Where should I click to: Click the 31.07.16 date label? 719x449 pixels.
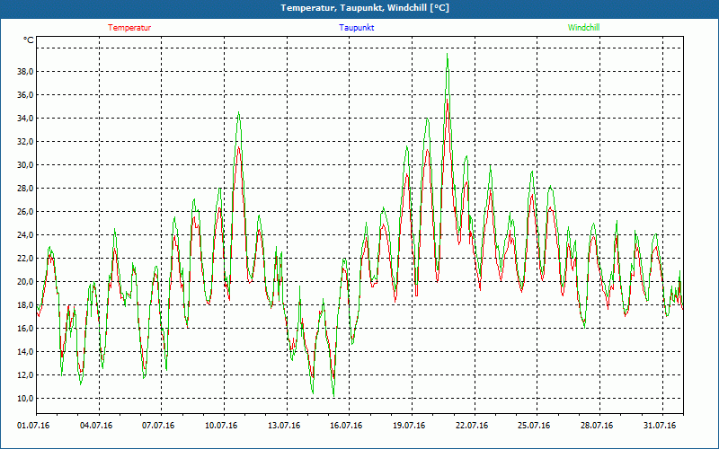[660, 426]
